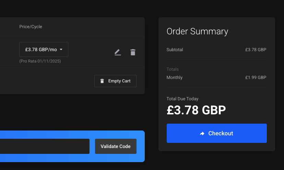Image resolution: width=284 pixels, height=170 pixels.
Task: Click the monthly amount £1.99 GBP
Action: pyautogui.click(x=256, y=78)
